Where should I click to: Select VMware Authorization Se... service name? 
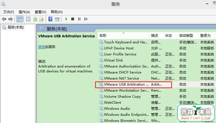126,66
